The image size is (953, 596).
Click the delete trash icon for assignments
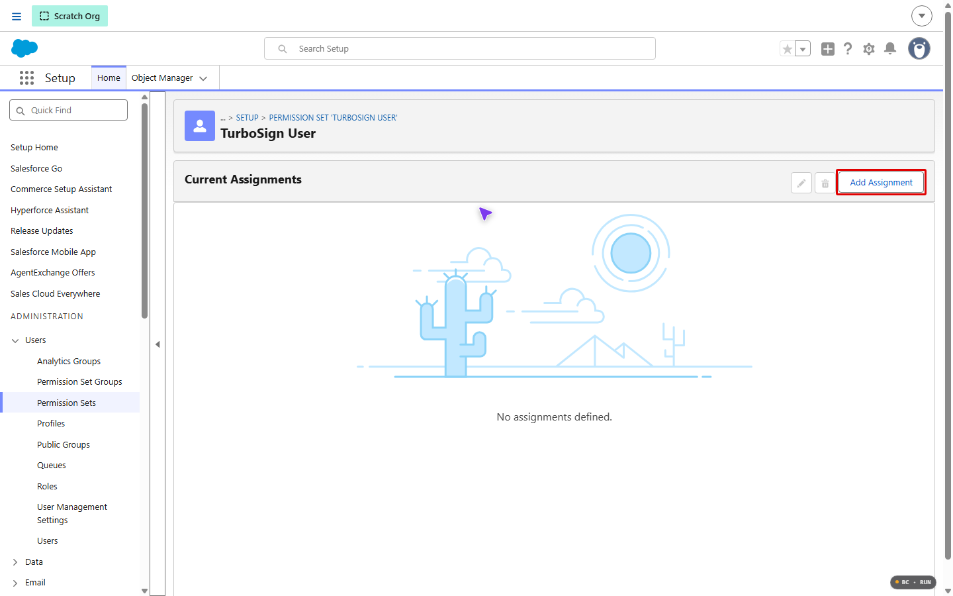tap(825, 183)
